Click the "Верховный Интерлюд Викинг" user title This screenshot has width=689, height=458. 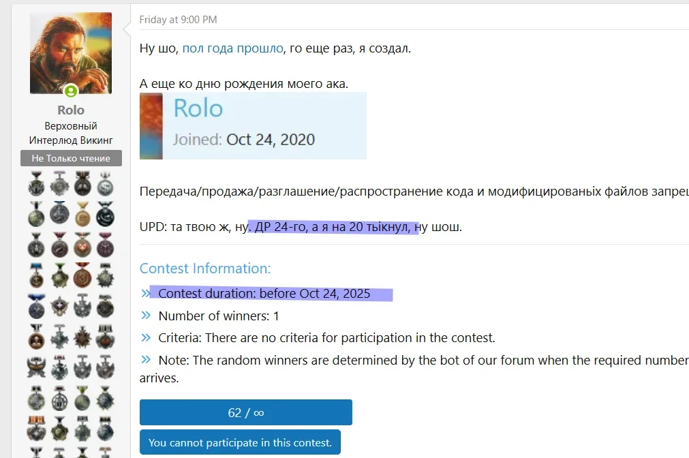[x=71, y=133]
